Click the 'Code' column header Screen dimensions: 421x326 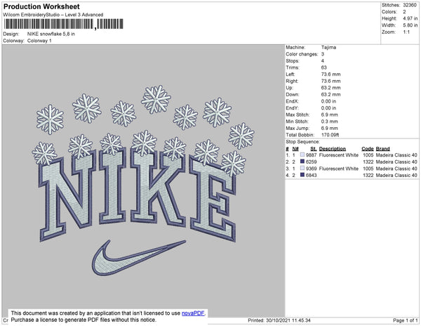click(x=368, y=149)
